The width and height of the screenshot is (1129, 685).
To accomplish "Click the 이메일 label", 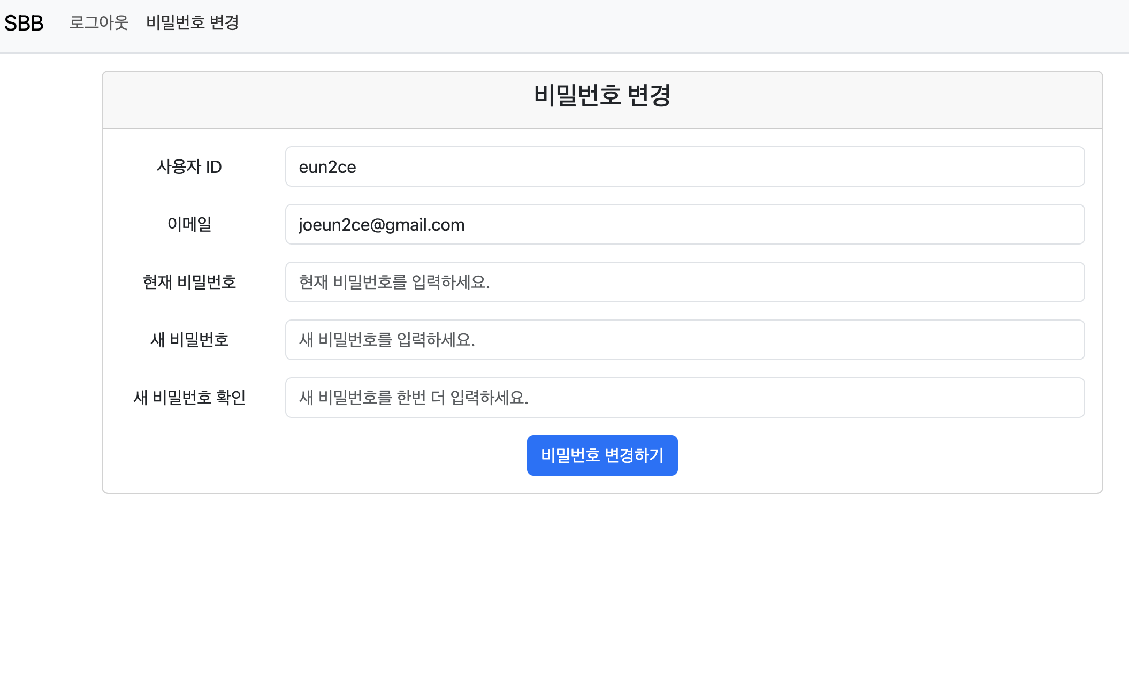I will pyautogui.click(x=189, y=224).
